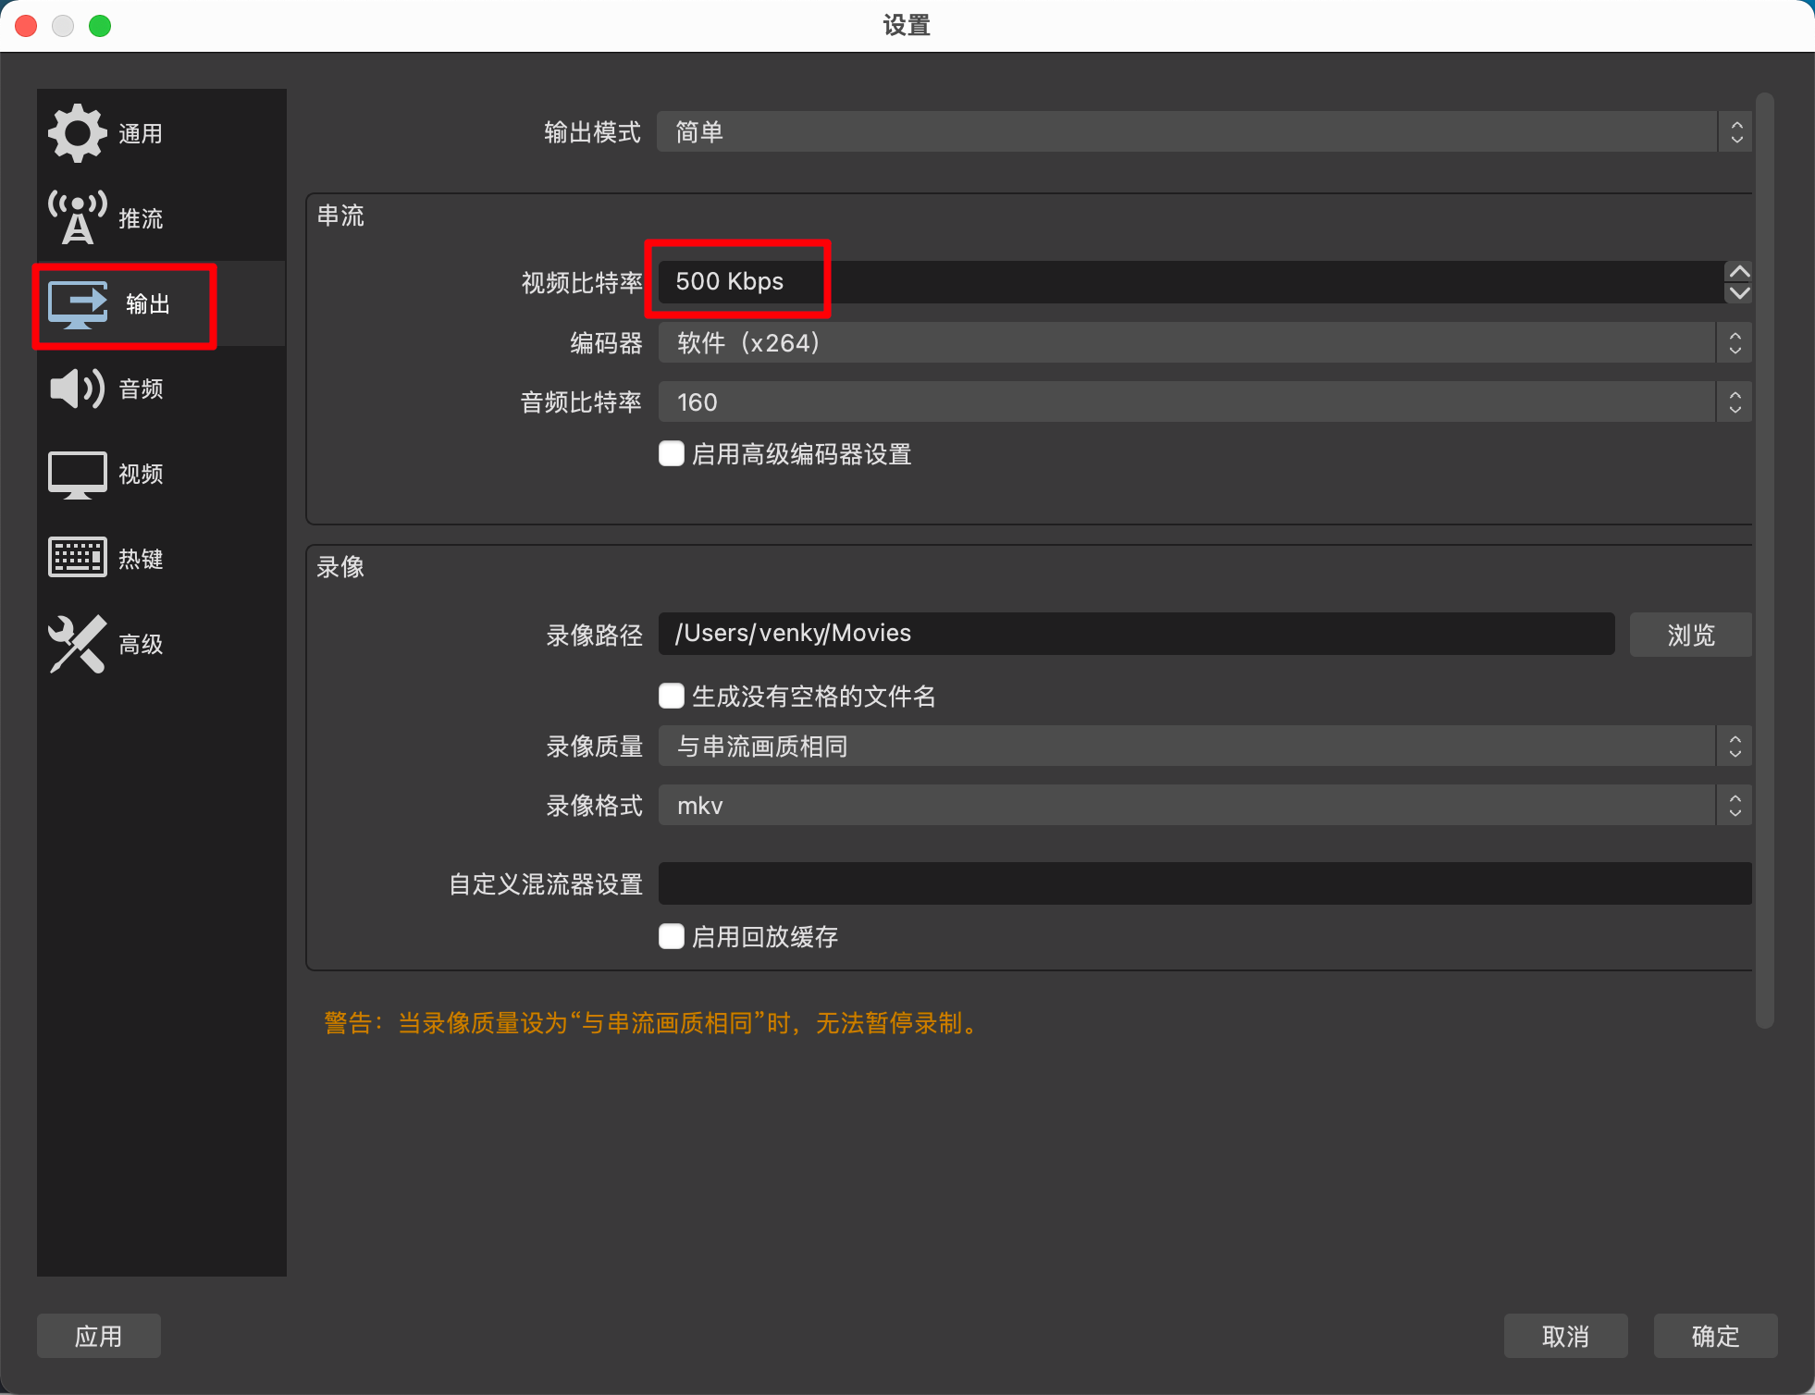Open the 录像格式 mkv dropdown
The height and width of the screenshot is (1395, 1815).
tap(1203, 806)
